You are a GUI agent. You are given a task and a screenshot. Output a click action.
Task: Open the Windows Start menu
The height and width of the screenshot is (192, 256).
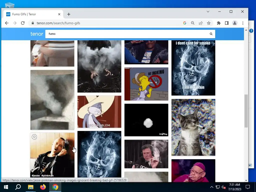6,187
